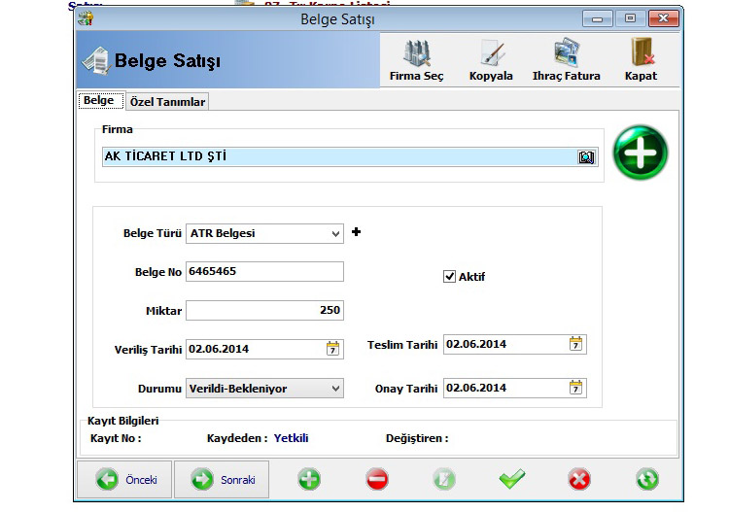Screen dimensions: 729x512
Task: Click the Kopyala toolbar icon
Action: 491,53
